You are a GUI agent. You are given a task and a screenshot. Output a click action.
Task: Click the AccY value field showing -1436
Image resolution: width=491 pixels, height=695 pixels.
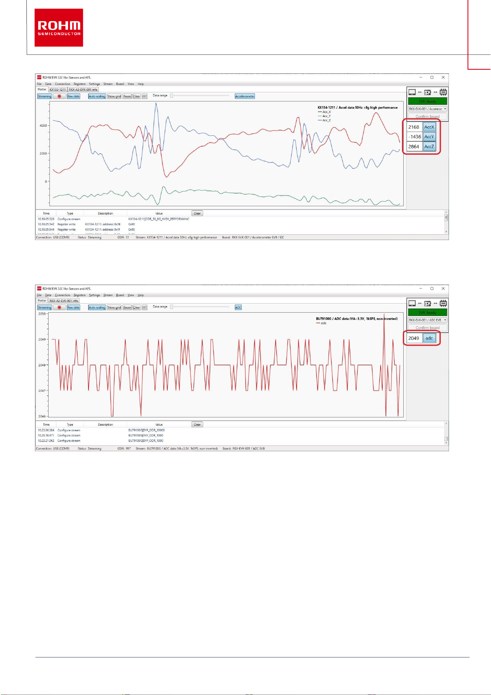click(x=414, y=137)
